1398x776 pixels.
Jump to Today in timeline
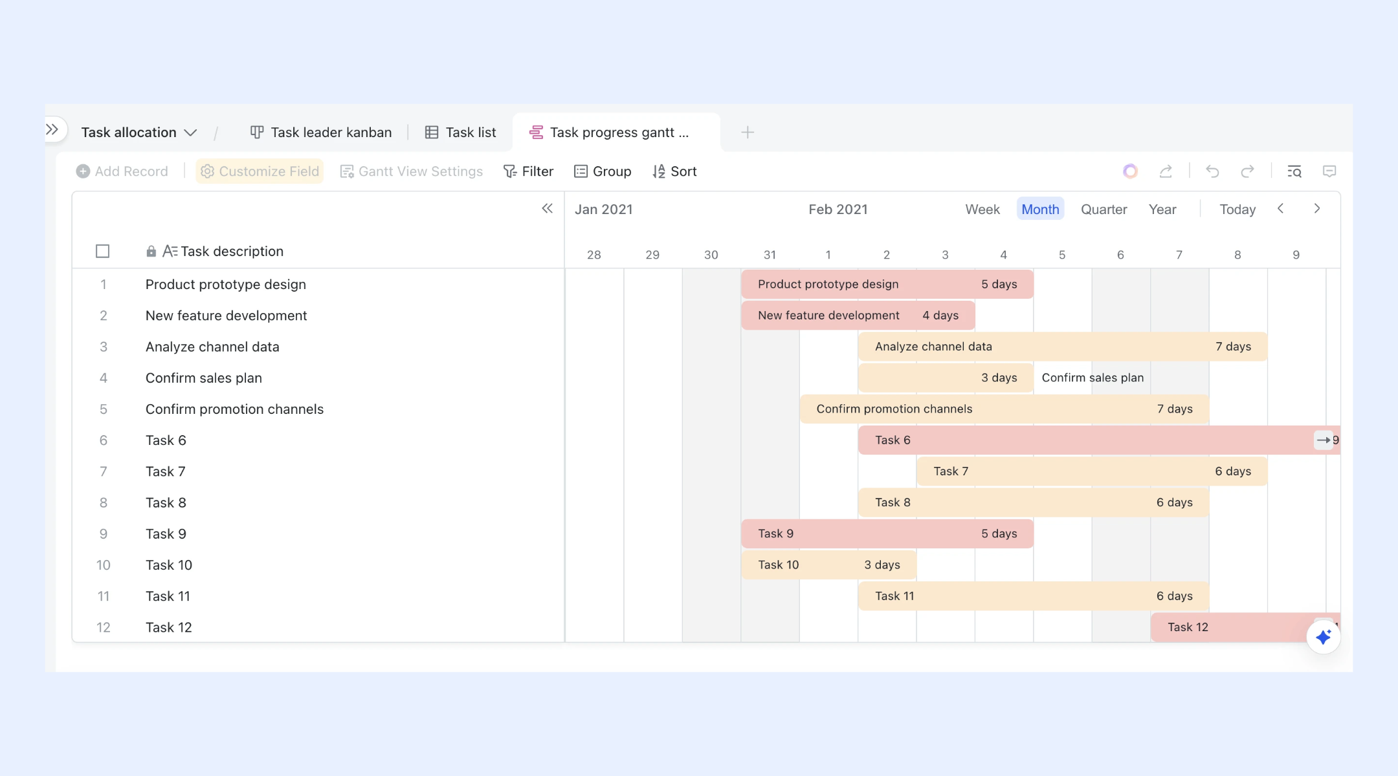pyautogui.click(x=1237, y=210)
